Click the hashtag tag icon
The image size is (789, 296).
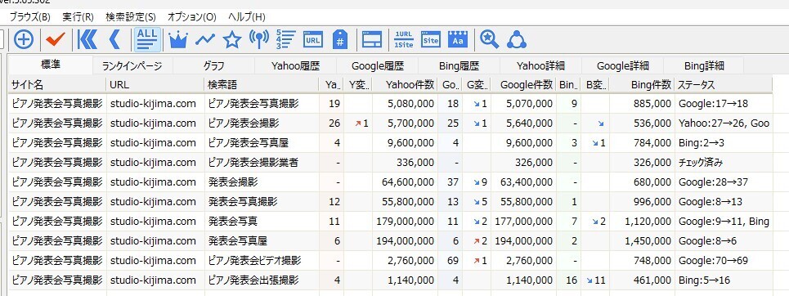(340, 39)
